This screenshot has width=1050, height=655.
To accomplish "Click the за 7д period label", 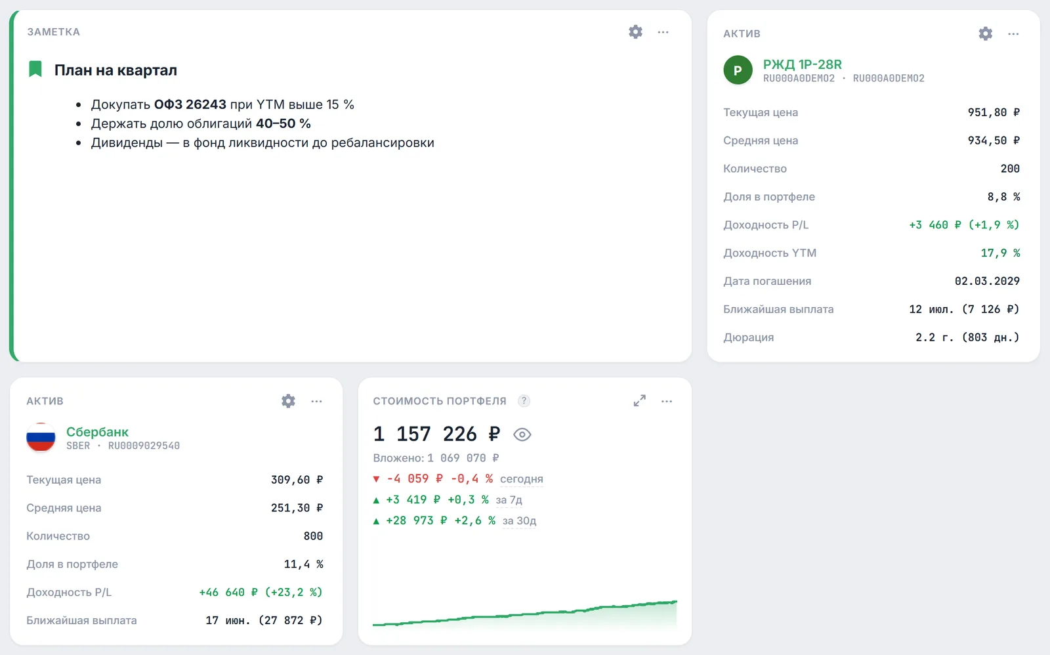I will tap(509, 500).
